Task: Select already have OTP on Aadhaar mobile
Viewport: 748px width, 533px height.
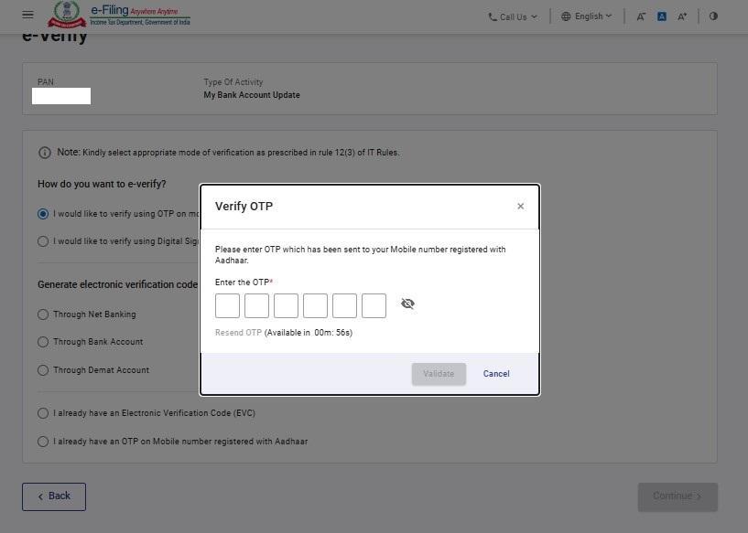Action: coord(43,442)
